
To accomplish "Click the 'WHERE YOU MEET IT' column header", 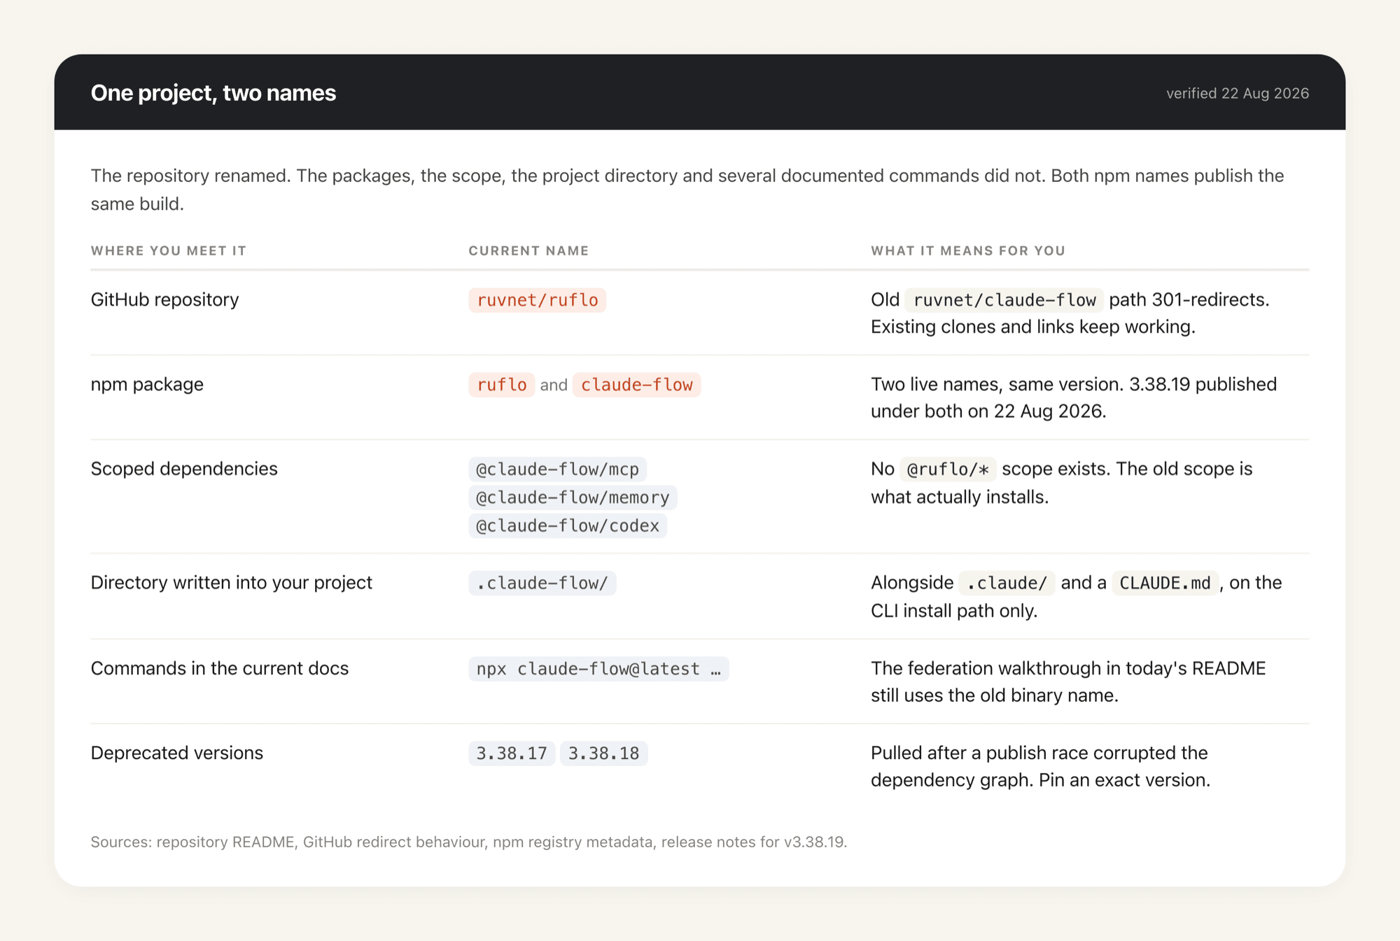I will point(169,250).
